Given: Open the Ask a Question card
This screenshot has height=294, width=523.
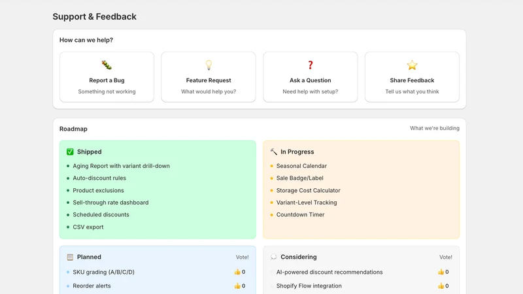Looking at the screenshot, I should point(310,77).
